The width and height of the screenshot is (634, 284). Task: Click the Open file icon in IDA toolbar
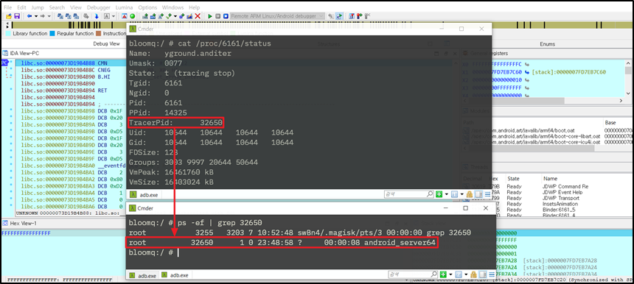coord(9,16)
